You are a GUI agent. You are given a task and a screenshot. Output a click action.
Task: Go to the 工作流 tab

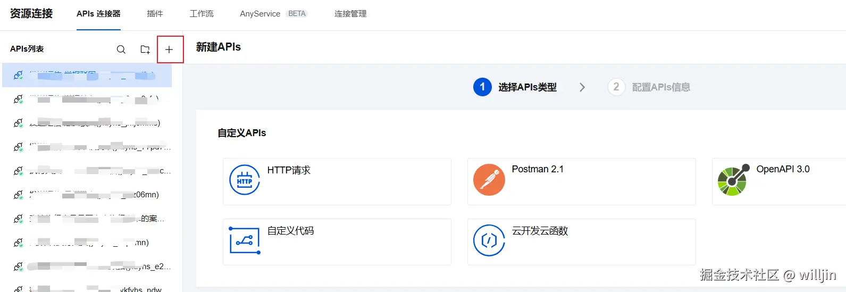coord(202,14)
